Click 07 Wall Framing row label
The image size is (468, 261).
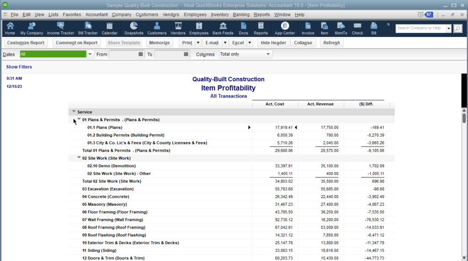[112, 219]
